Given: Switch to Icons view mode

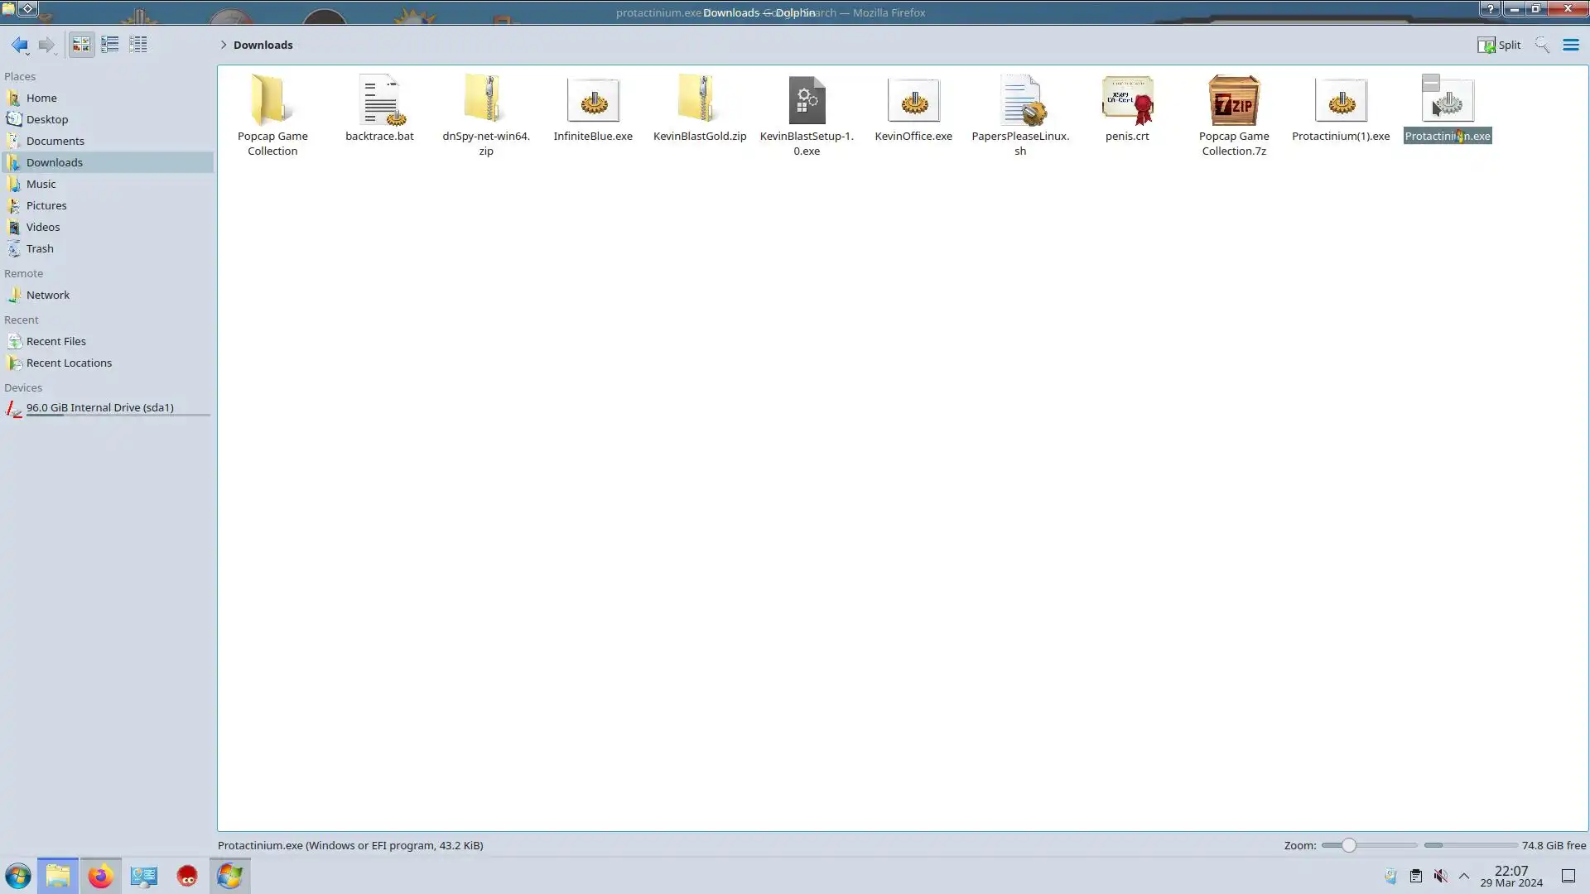Looking at the screenshot, I should (81, 45).
